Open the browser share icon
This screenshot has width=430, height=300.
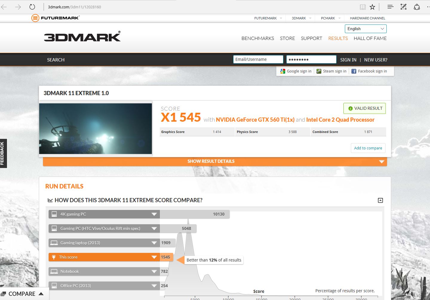point(417,7)
